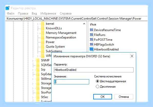Viewport: 153px width, 107px height.
Task: Select the StSec key
Action: (45, 97)
